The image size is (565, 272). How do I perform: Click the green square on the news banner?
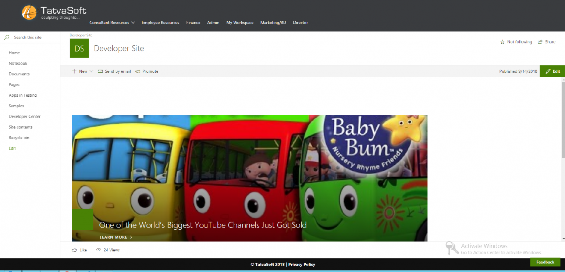pyautogui.click(x=82, y=219)
